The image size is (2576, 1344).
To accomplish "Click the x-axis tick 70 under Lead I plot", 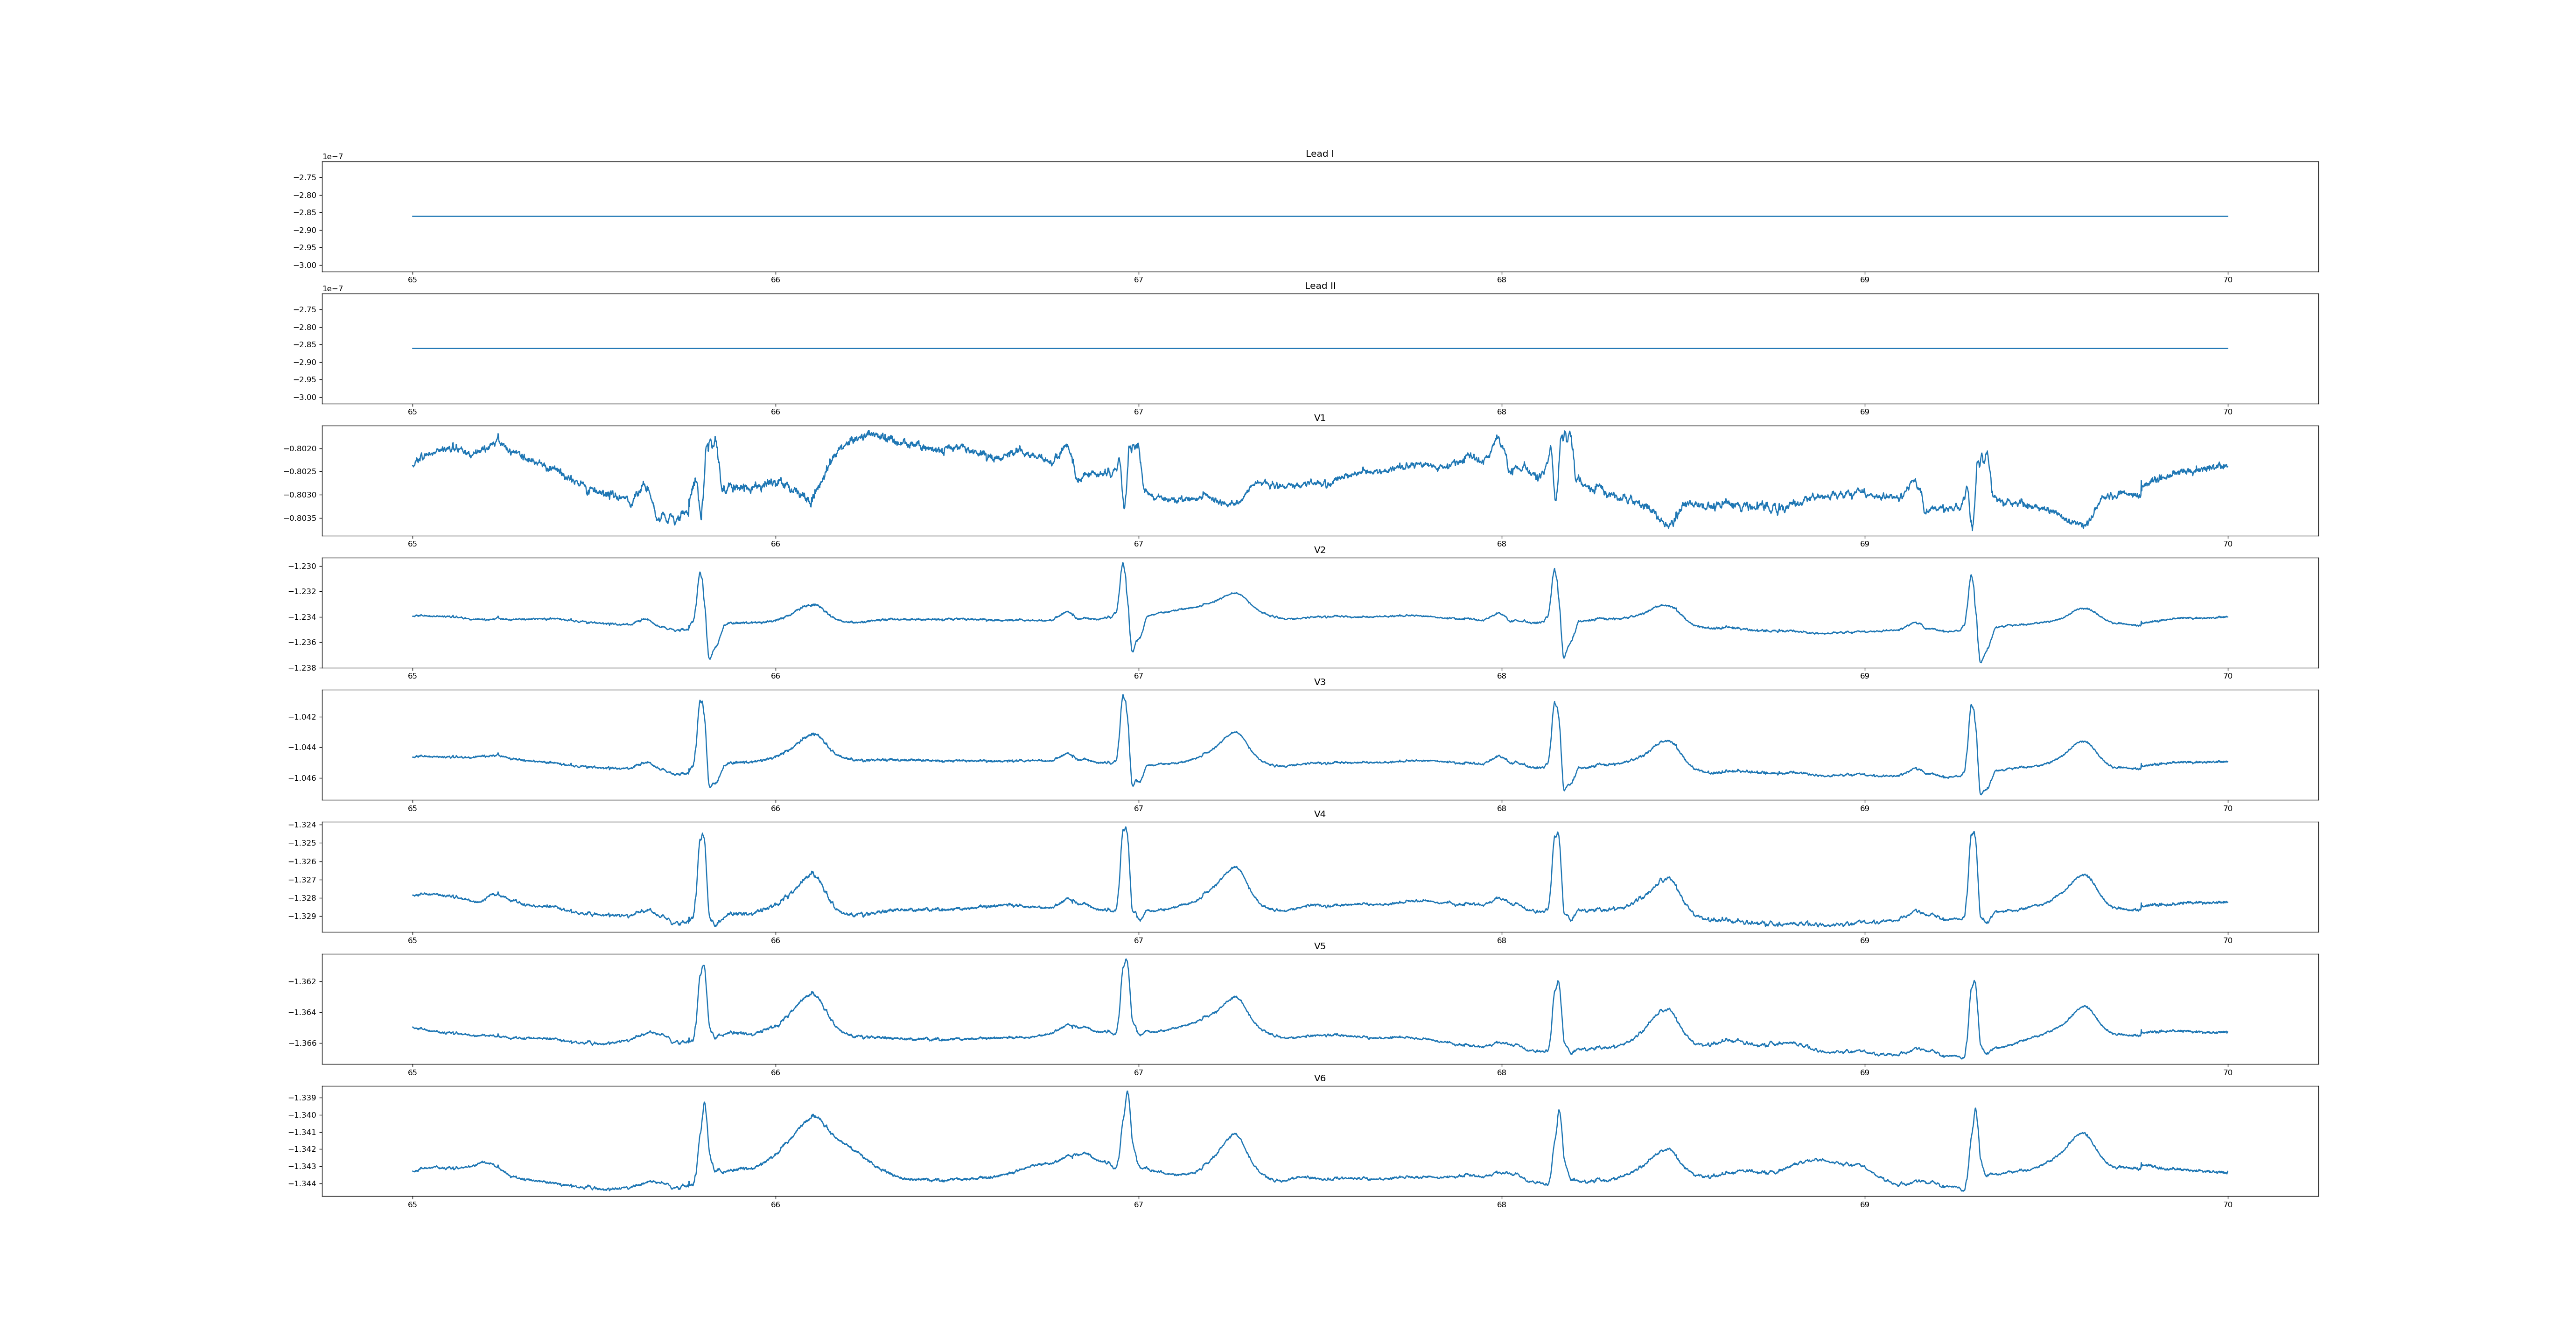I will tap(2227, 280).
